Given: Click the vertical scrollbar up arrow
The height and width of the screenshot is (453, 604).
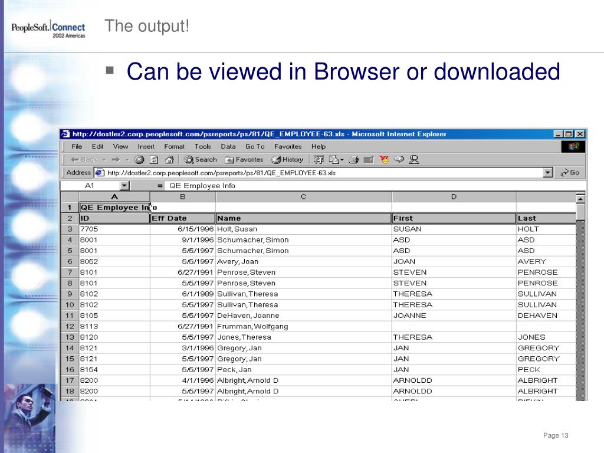Looking at the screenshot, I should (580, 198).
